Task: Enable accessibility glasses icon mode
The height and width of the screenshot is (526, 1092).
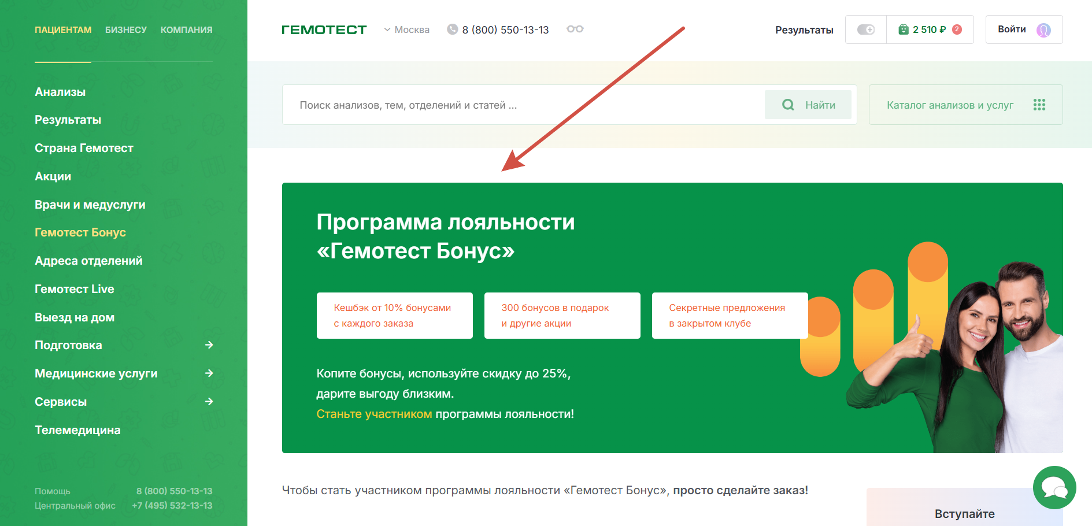Action: coord(575,29)
